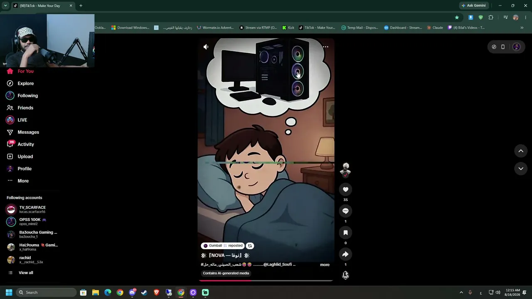Click the Ask Gemini button
Viewport: 532px width, 299px height.
tap(473, 6)
